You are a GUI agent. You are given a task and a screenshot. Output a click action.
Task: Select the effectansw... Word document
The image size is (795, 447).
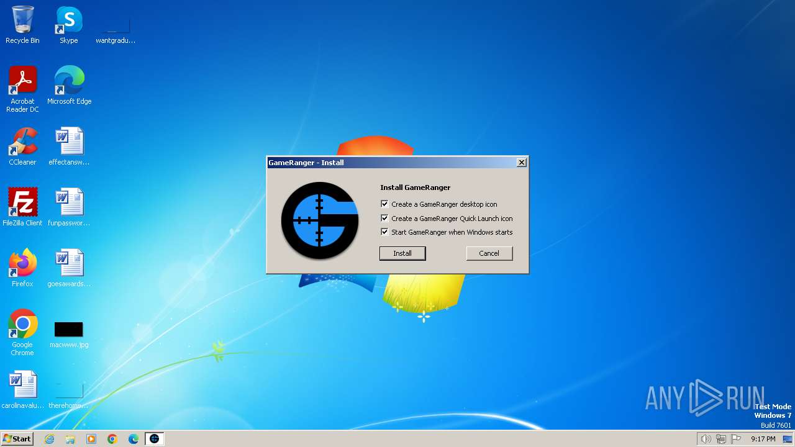[69, 147]
